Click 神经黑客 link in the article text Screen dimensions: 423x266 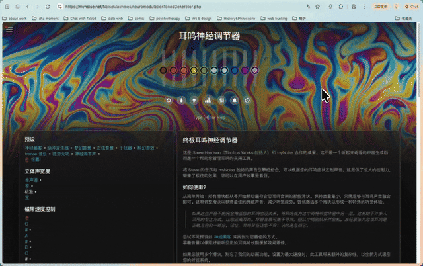coord(223,237)
